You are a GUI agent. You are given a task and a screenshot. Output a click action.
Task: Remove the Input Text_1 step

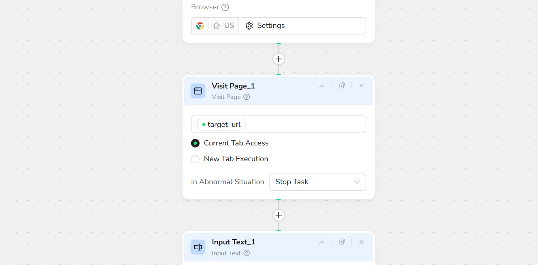click(x=362, y=242)
